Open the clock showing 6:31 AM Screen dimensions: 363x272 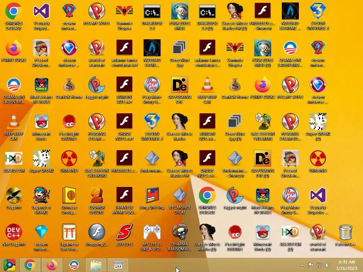(347, 265)
